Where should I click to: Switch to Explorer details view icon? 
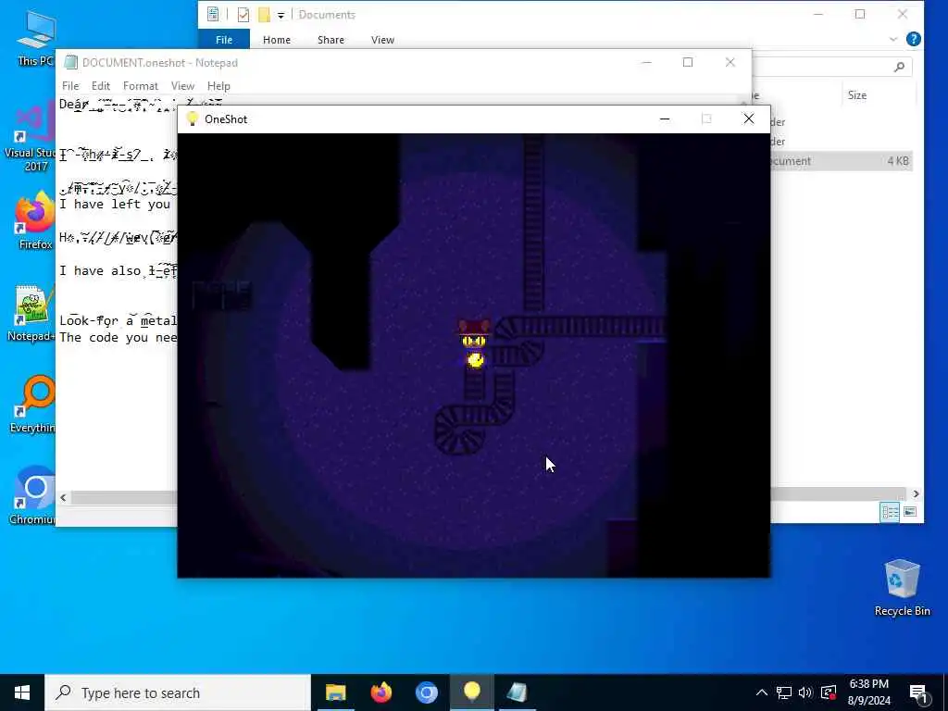click(x=890, y=512)
